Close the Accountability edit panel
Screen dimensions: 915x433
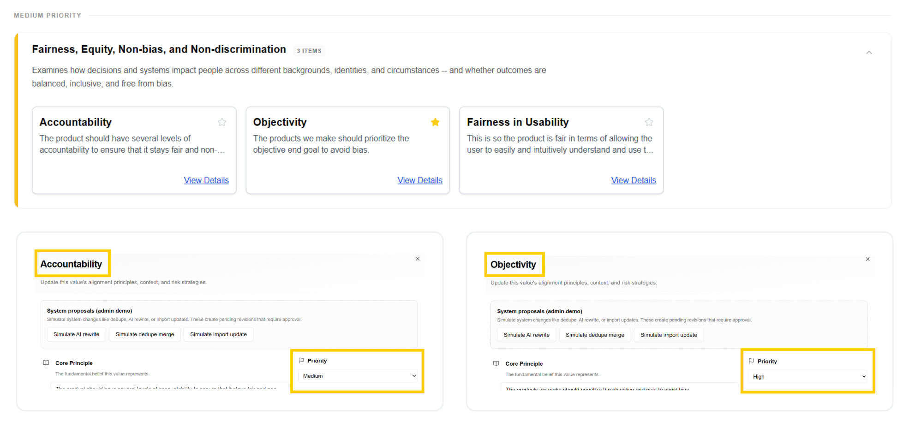click(x=418, y=259)
